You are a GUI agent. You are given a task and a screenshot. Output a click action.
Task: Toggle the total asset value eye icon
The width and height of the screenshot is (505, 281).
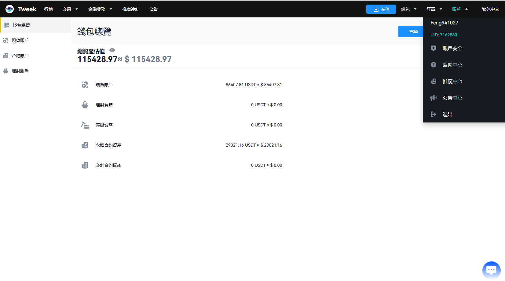pos(112,50)
